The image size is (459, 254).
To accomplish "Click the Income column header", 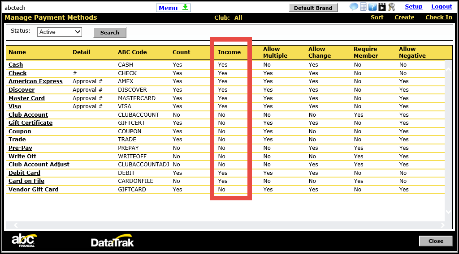I will click(229, 52).
